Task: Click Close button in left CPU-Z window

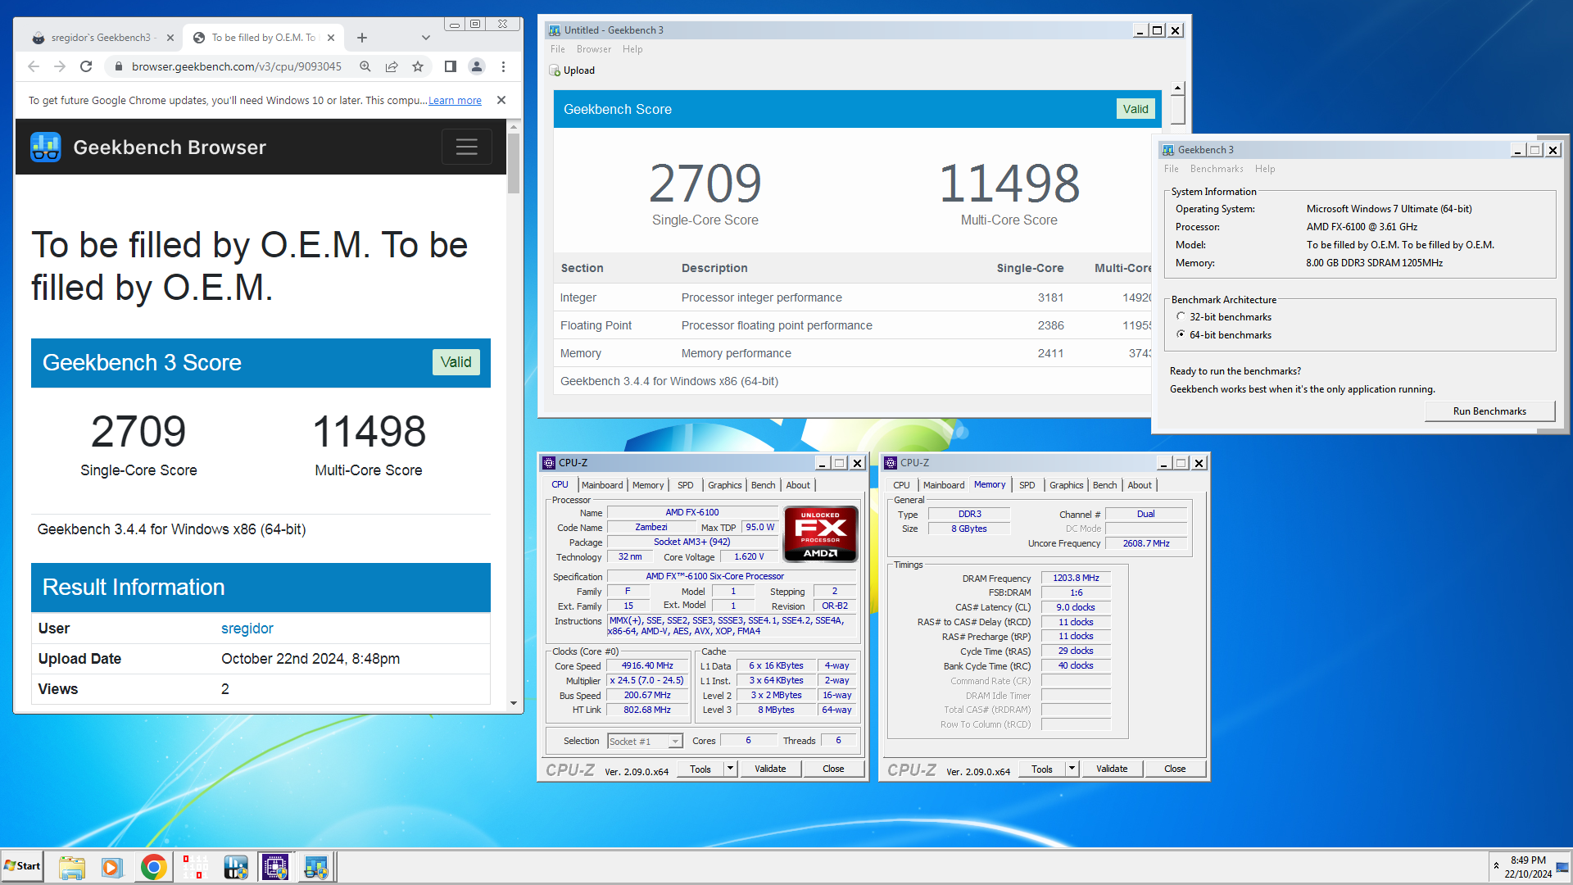Action: click(x=833, y=769)
